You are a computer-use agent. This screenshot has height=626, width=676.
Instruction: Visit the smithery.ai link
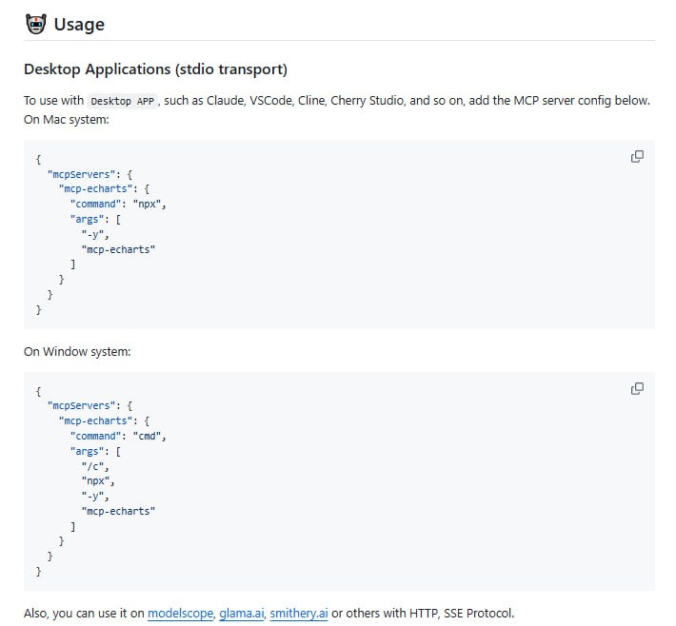coord(298,614)
